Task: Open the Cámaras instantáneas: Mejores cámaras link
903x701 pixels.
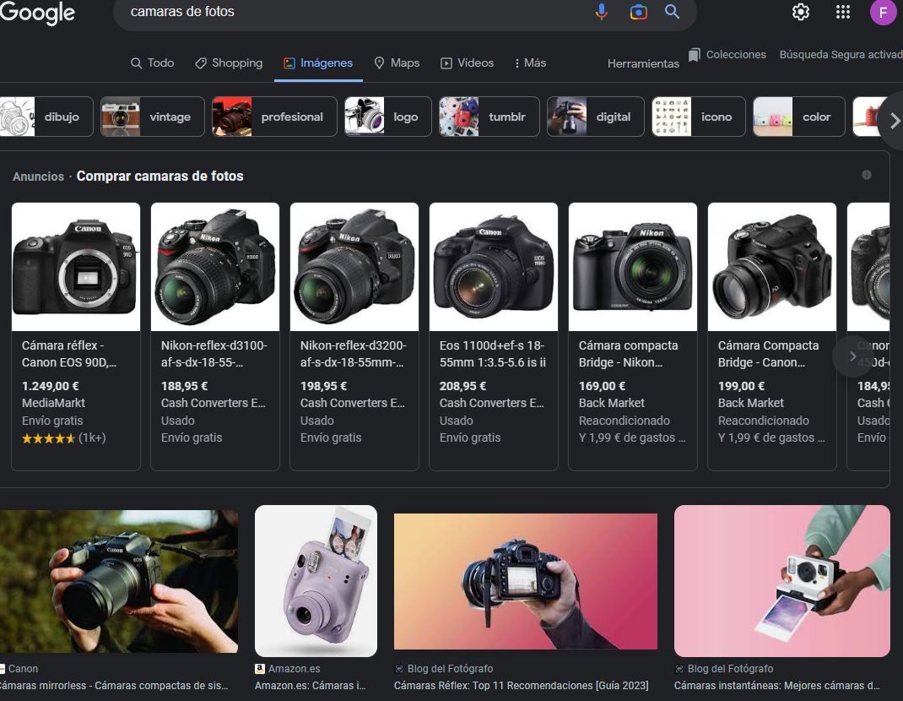Action: [777, 686]
